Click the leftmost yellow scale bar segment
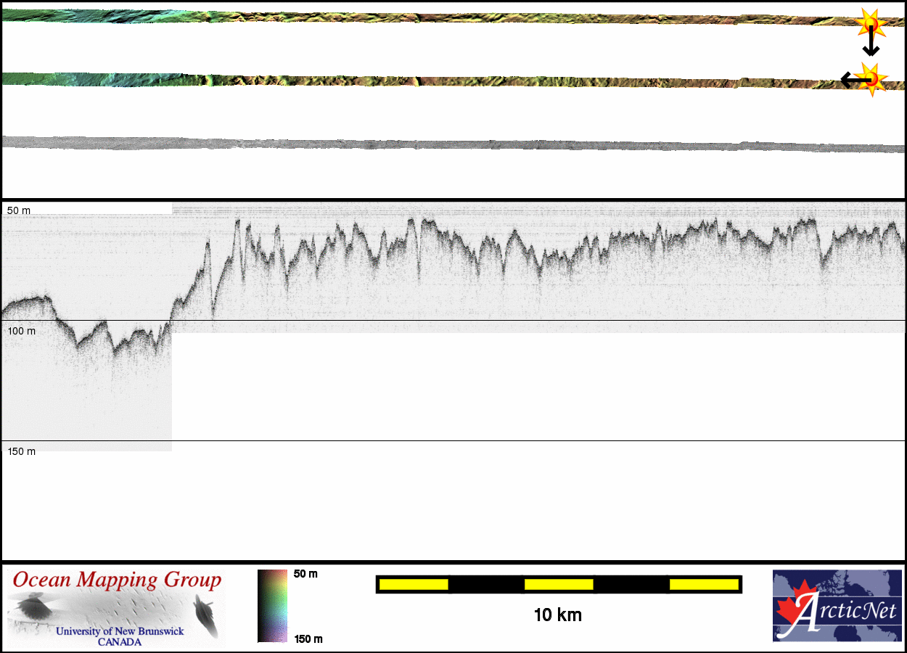 pos(413,584)
